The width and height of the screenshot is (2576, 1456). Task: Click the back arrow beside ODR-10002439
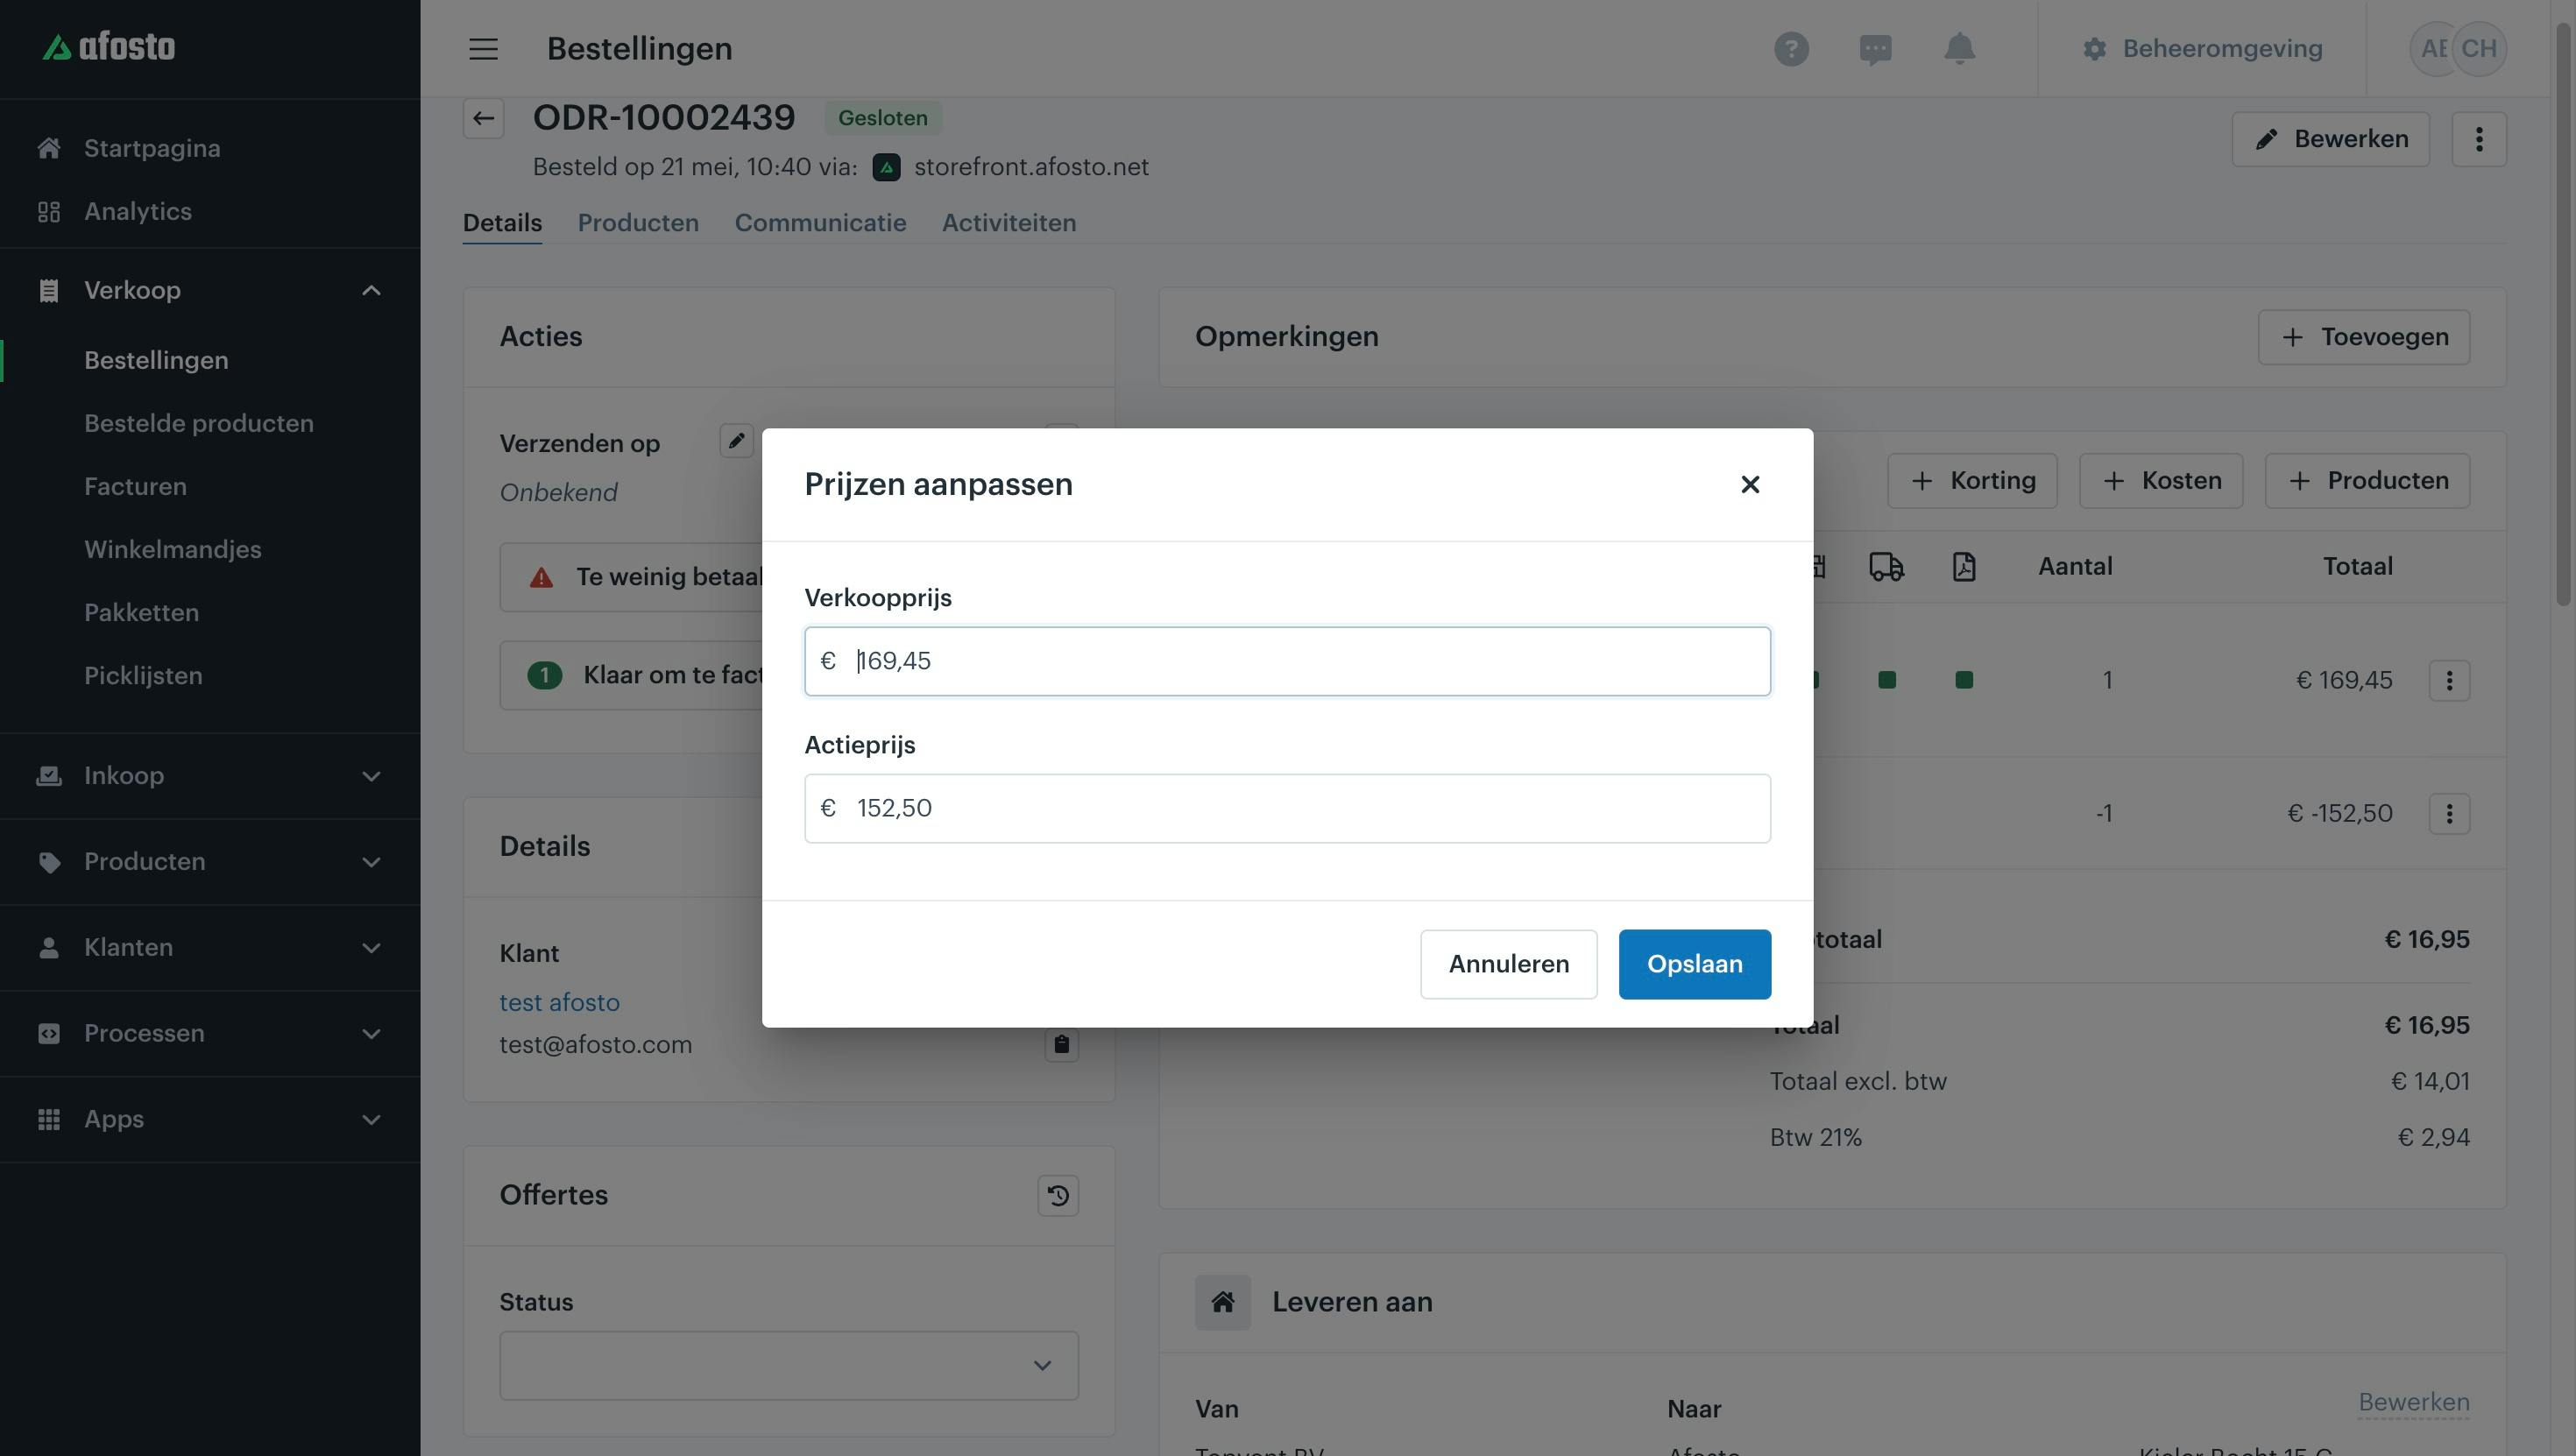483,118
